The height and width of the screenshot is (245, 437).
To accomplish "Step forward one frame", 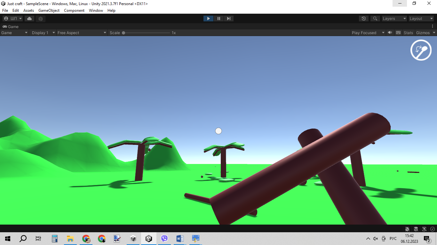I will pyautogui.click(x=228, y=19).
